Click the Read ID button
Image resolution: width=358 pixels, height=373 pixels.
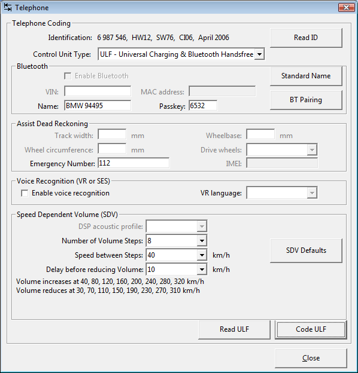[x=306, y=38]
